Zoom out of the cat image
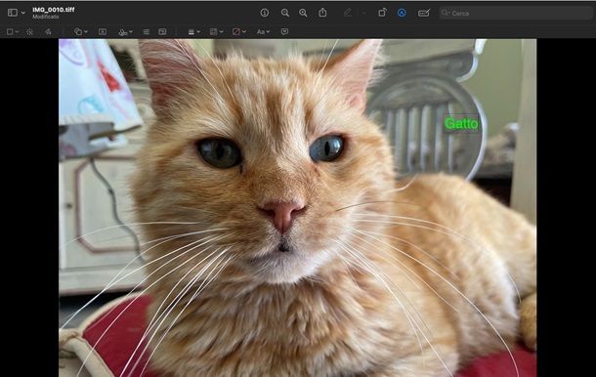This screenshot has width=596, height=377. point(284,13)
